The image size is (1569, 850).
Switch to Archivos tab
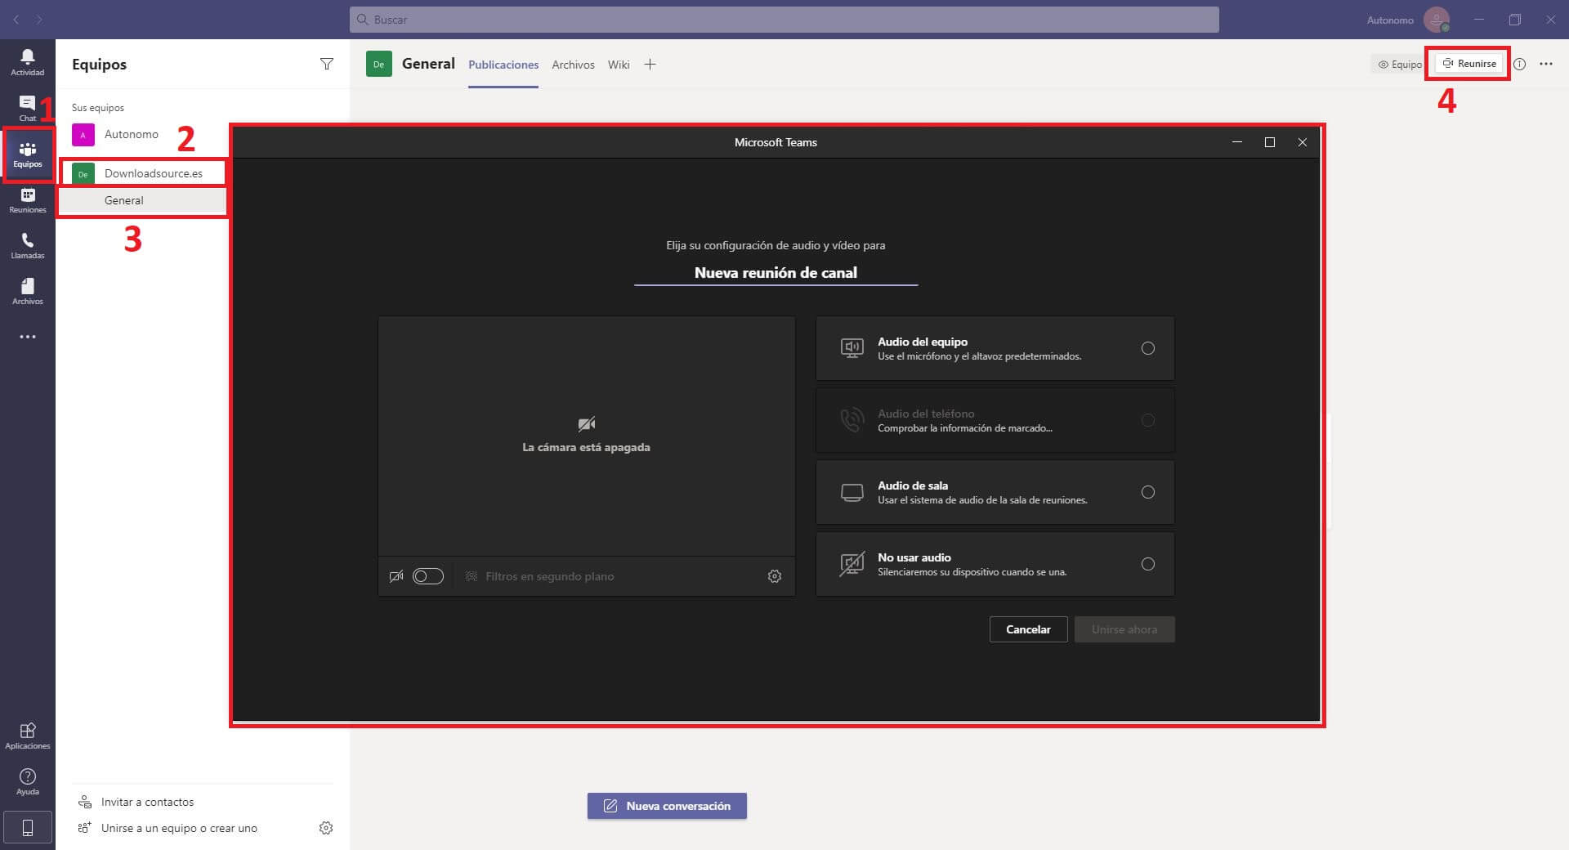click(x=573, y=65)
